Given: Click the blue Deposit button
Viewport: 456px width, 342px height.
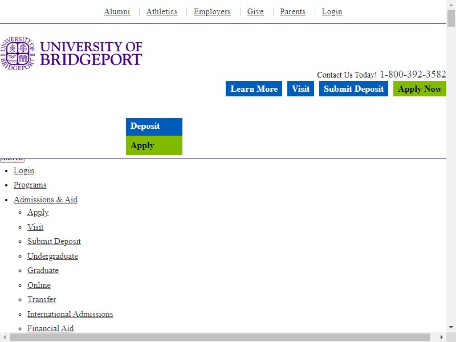Looking at the screenshot, I should tap(154, 127).
